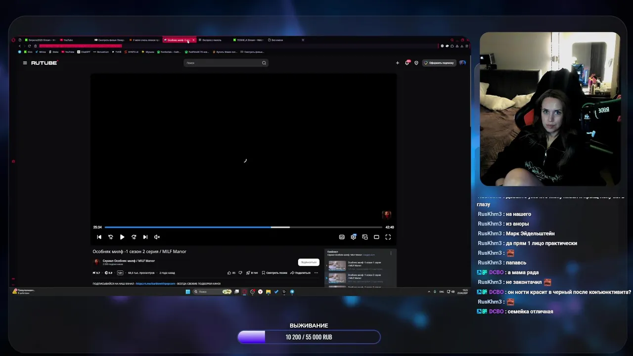Click 'В топ' button

point(252,272)
